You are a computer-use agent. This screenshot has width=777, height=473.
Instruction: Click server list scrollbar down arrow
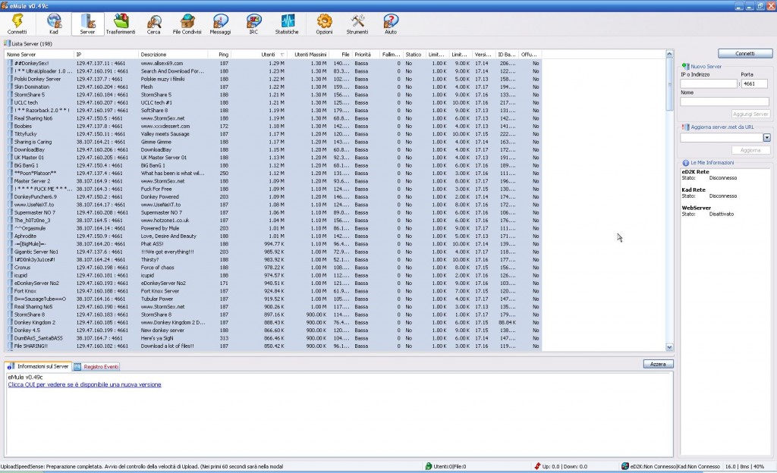[669, 347]
